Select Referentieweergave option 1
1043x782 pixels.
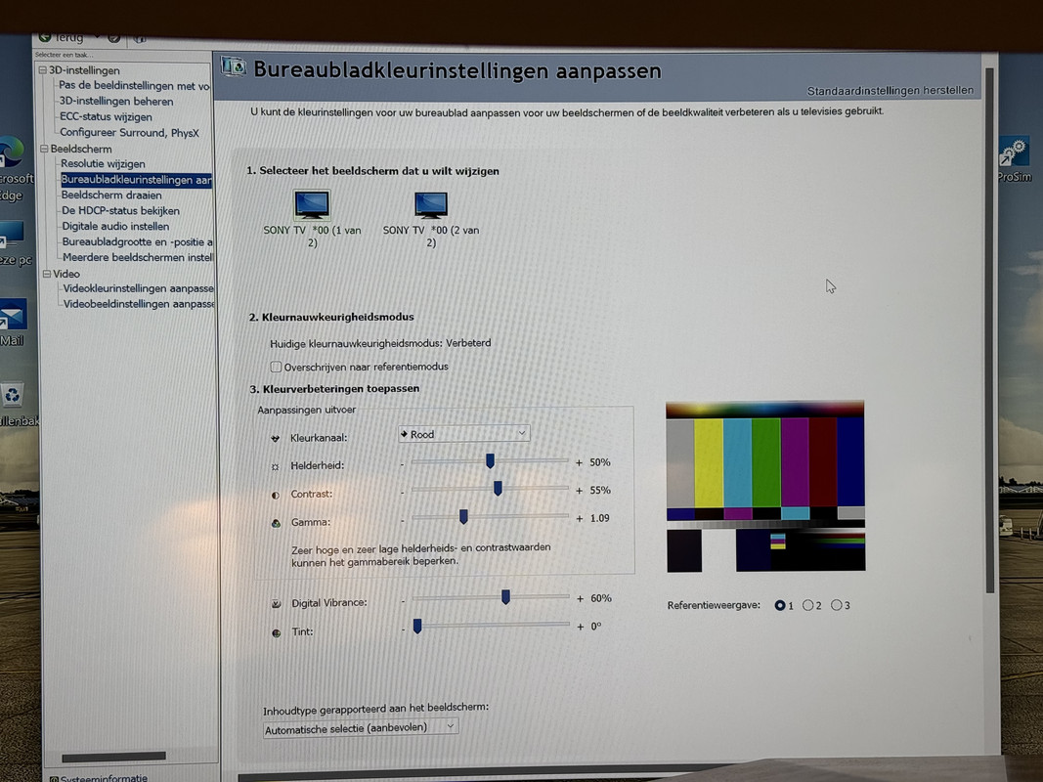(x=780, y=605)
